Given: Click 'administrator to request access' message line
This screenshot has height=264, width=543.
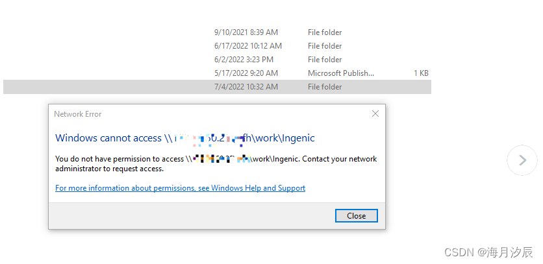Looking at the screenshot, I should 109,169.
